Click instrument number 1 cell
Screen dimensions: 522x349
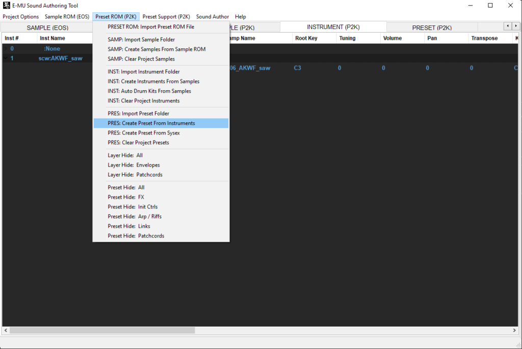[x=12, y=58]
